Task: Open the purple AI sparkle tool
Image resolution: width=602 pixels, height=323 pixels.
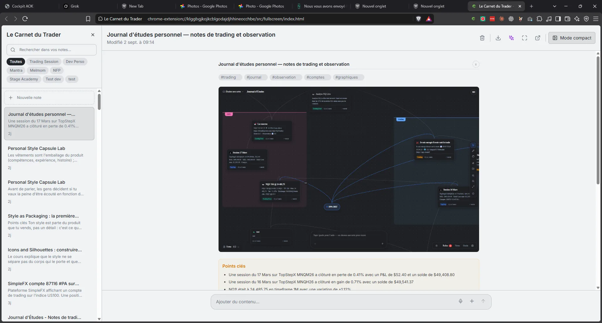Action: 511,38
